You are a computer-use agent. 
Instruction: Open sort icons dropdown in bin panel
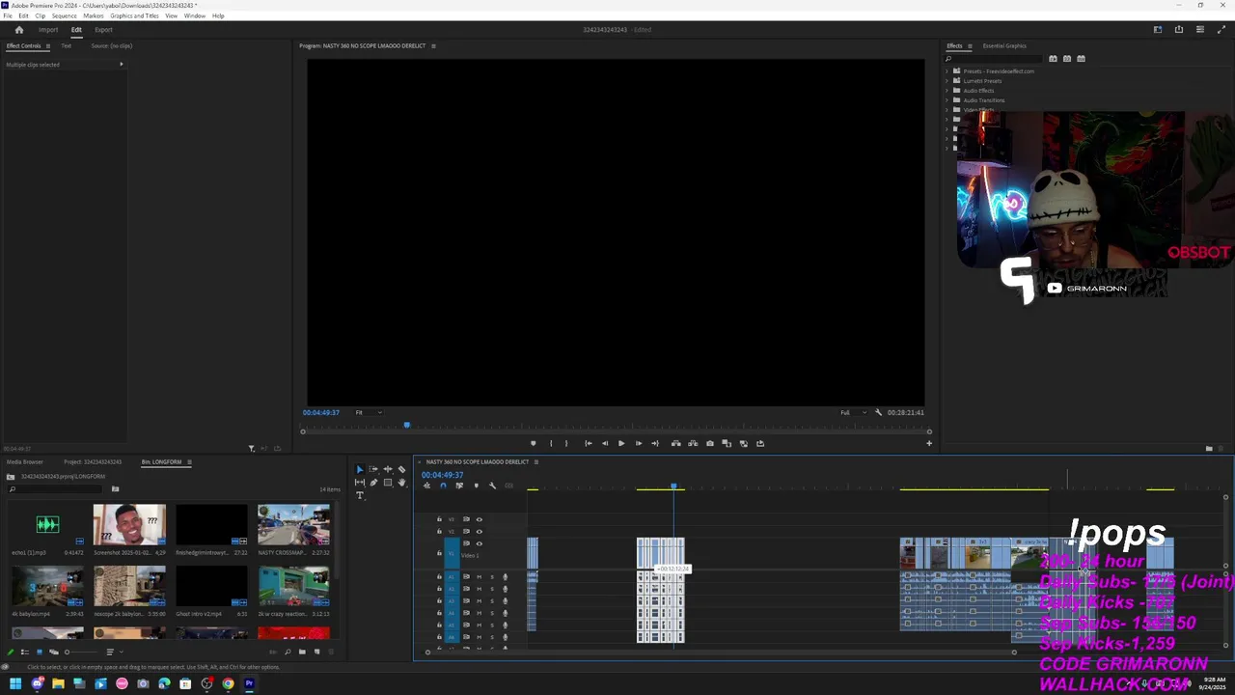tap(113, 652)
